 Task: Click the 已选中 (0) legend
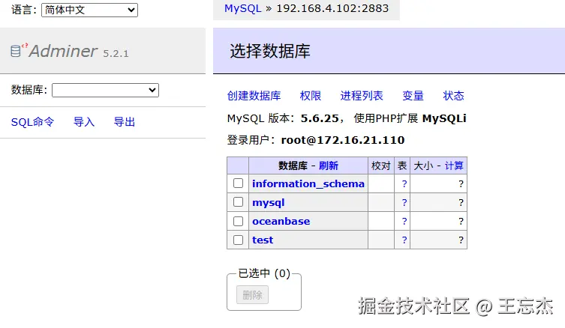tap(264, 273)
